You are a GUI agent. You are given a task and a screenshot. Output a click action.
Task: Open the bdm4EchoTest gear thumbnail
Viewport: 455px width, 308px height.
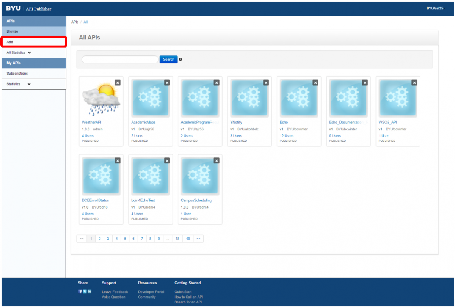point(151,176)
